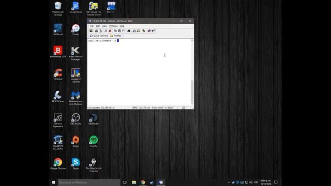Click the Save icon in SSH toolbar
The image size is (331, 186).
(x=91, y=31)
